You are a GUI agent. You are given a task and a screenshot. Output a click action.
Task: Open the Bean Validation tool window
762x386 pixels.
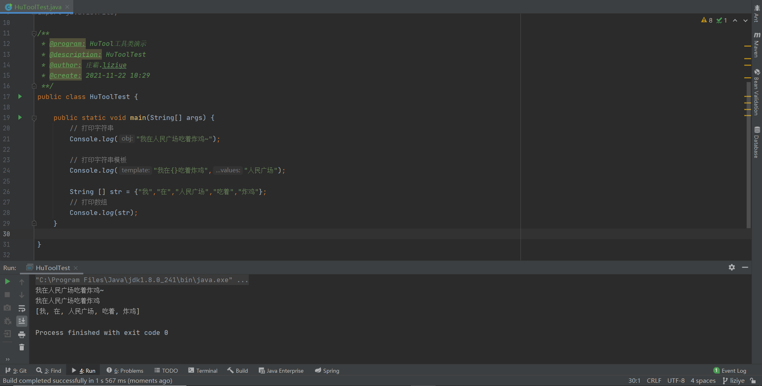pos(757,92)
